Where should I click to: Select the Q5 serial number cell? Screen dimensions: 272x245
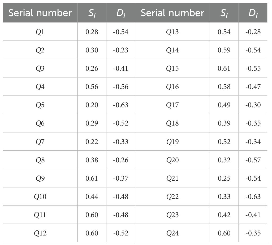coord(40,105)
